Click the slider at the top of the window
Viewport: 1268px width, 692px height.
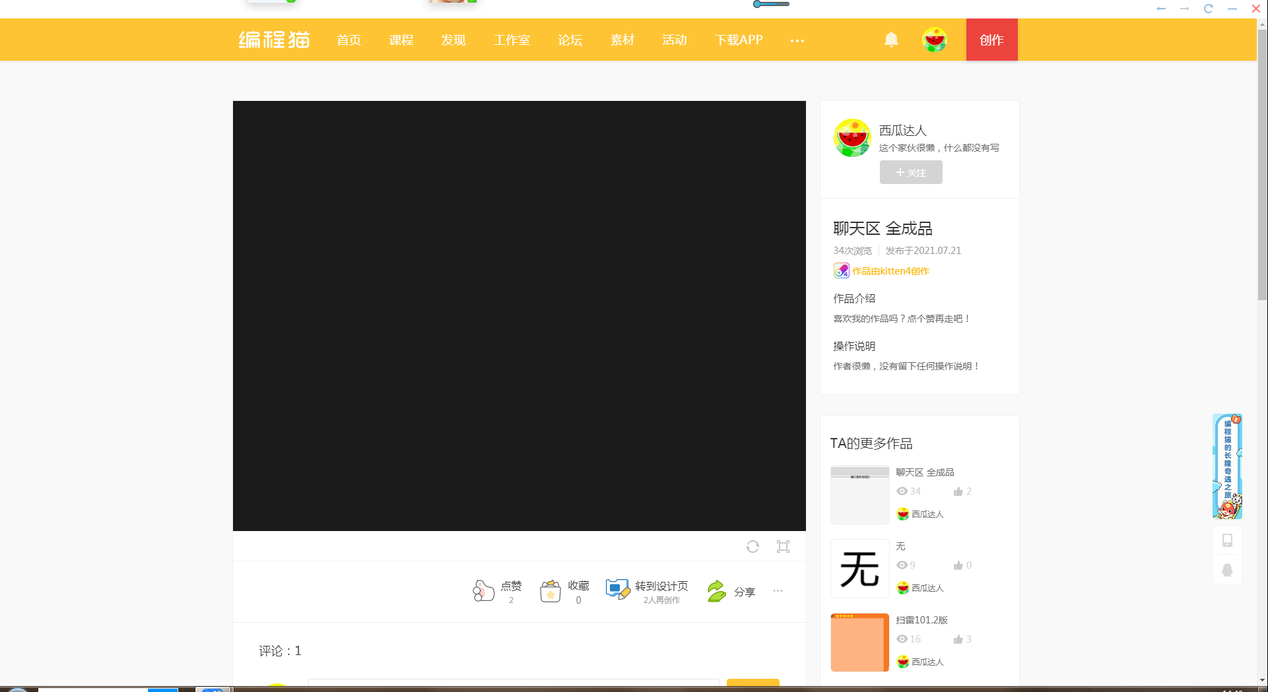click(x=771, y=4)
